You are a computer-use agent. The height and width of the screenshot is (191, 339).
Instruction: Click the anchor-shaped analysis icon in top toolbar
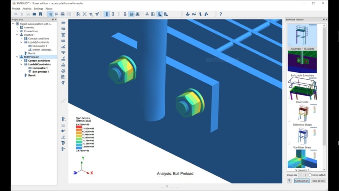[x=187, y=14]
